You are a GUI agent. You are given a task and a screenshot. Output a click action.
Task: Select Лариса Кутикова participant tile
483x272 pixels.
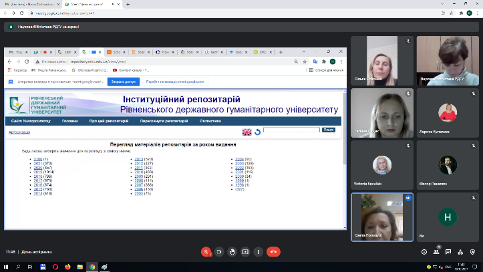448,113
